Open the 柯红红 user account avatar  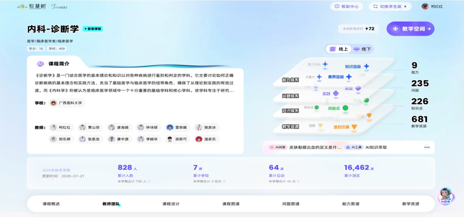tap(425, 6)
